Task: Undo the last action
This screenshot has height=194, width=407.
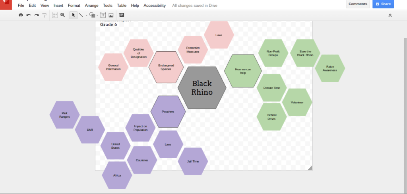Action: click(29, 15)
